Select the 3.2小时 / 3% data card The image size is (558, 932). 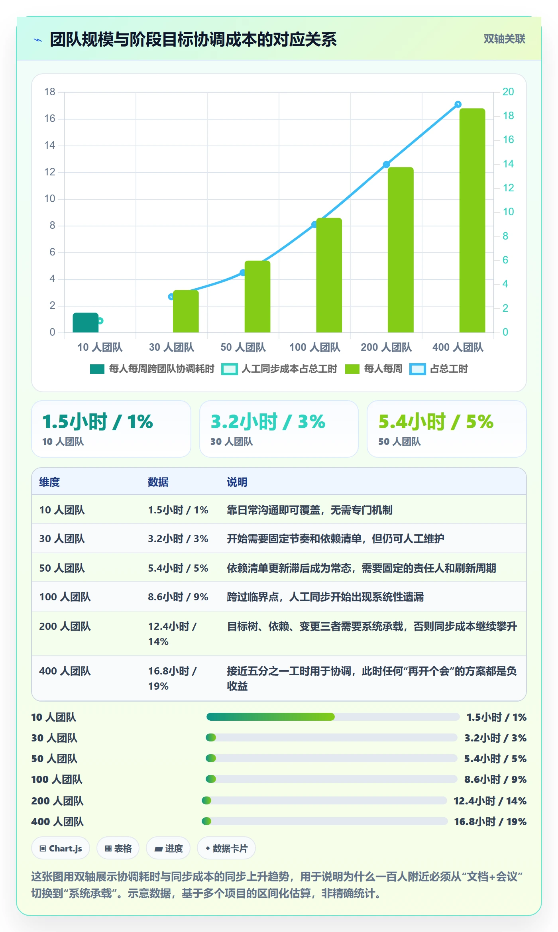(279, 429)
